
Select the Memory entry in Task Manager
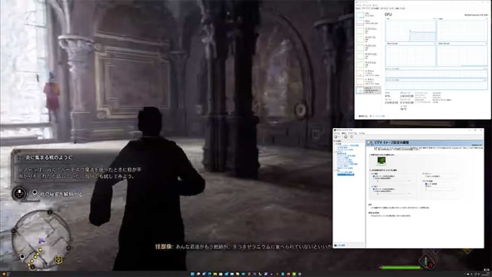[x=368, y=22]
